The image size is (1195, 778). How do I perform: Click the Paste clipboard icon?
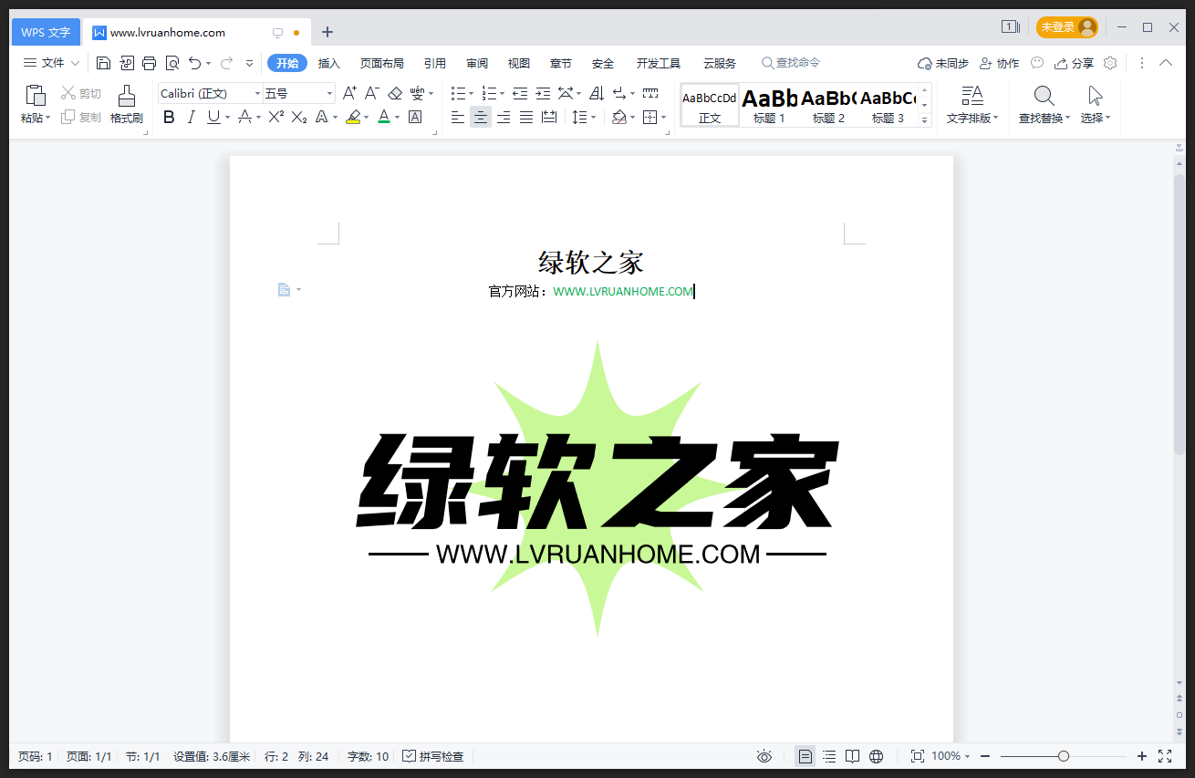point(36,96)
